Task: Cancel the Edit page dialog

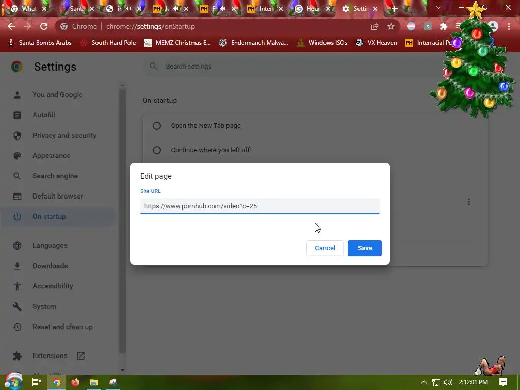Action: click(x=324, y=248)
